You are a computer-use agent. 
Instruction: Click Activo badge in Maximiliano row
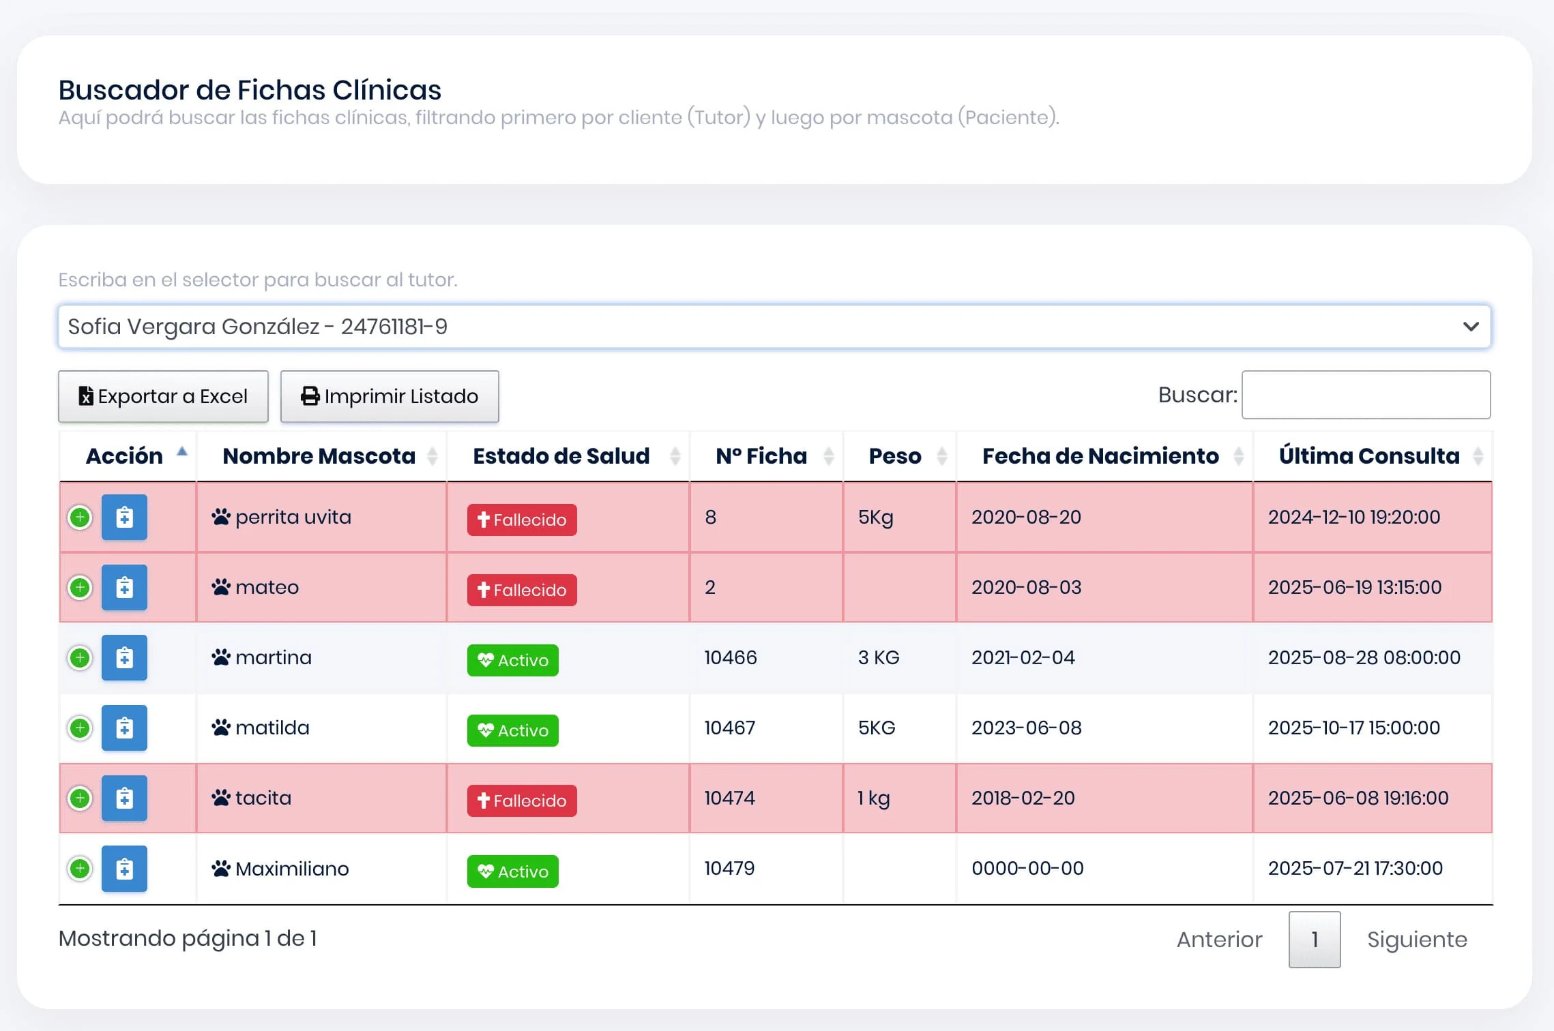(512, 871)
